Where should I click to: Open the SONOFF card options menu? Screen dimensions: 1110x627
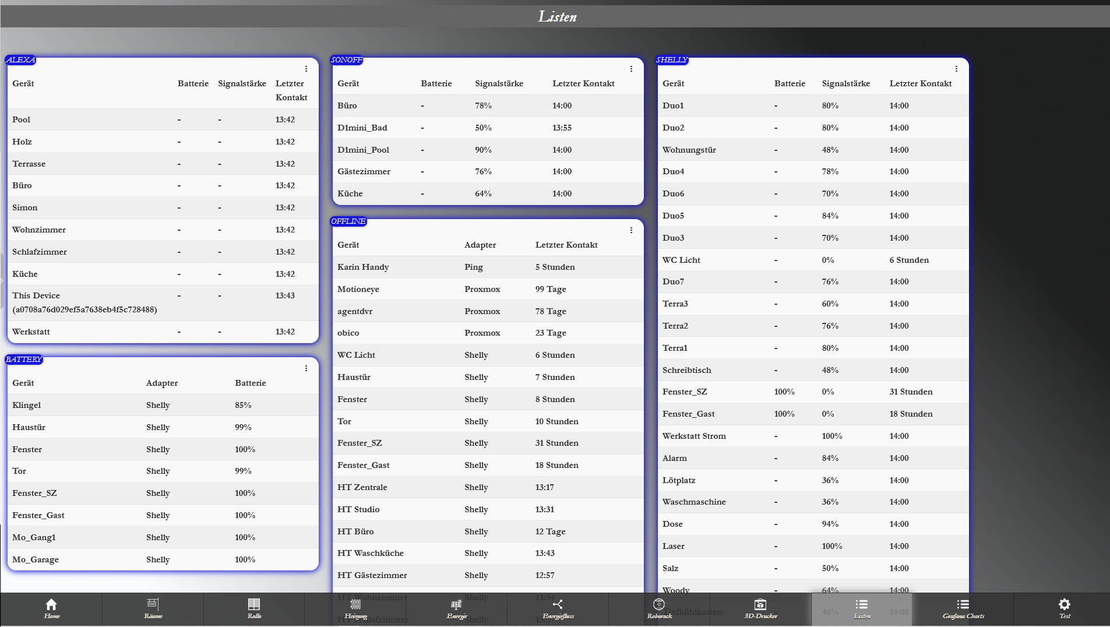[x=631, y=69]
